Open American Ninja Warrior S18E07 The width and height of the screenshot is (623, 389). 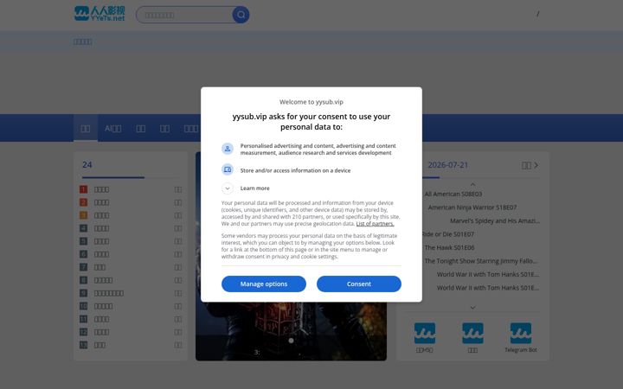472,207
